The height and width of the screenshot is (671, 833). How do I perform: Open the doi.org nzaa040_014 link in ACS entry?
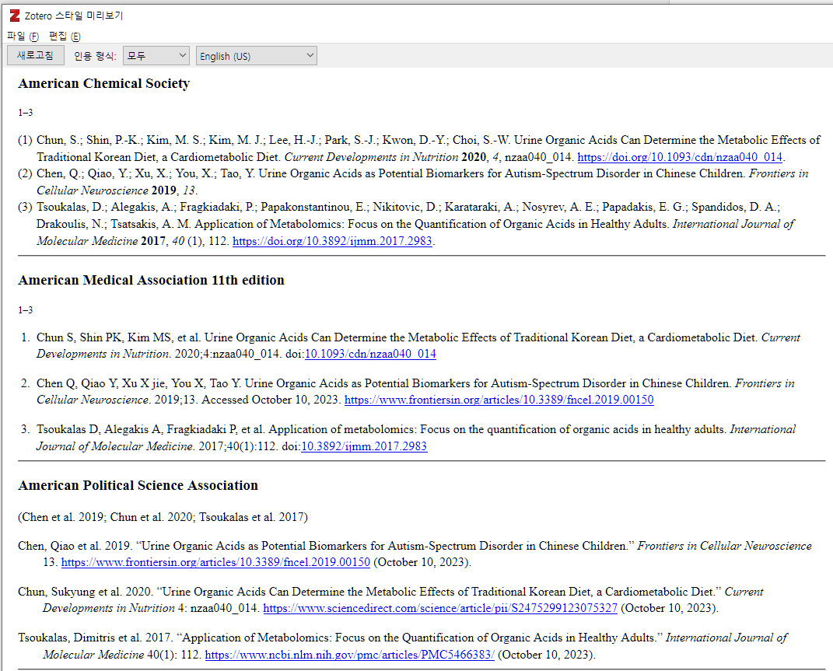tap(680, 157)
